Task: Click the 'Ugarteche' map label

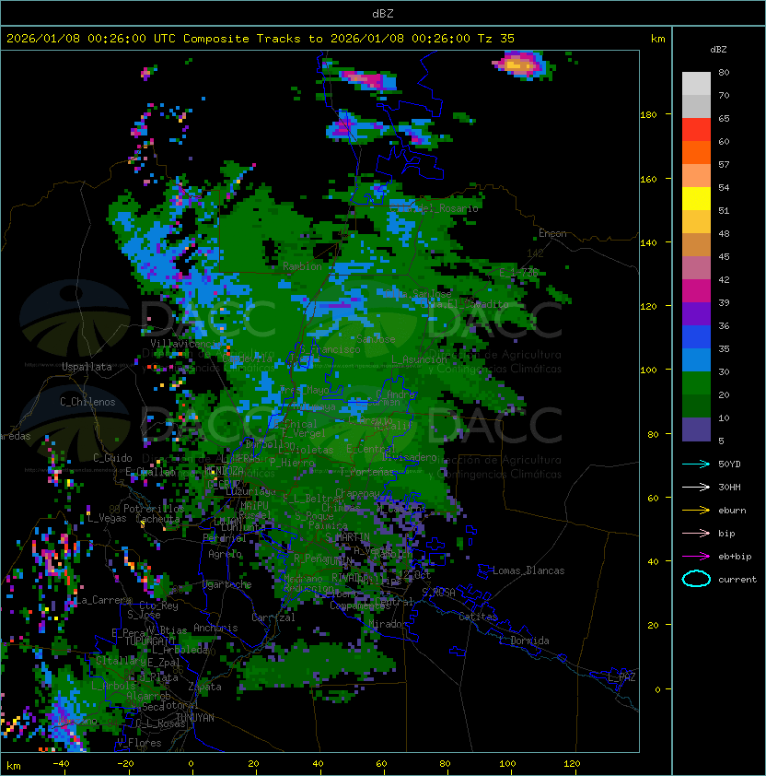Action: pos(227,584)
